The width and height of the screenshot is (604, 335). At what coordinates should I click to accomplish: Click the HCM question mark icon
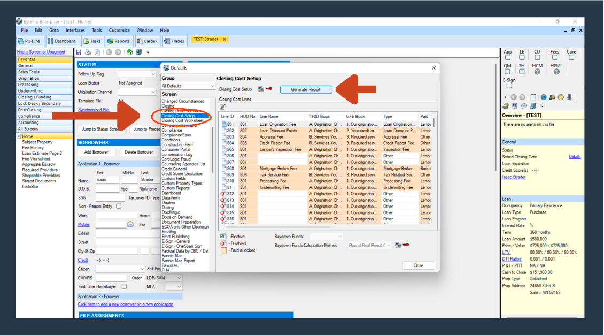pos(537,72)
